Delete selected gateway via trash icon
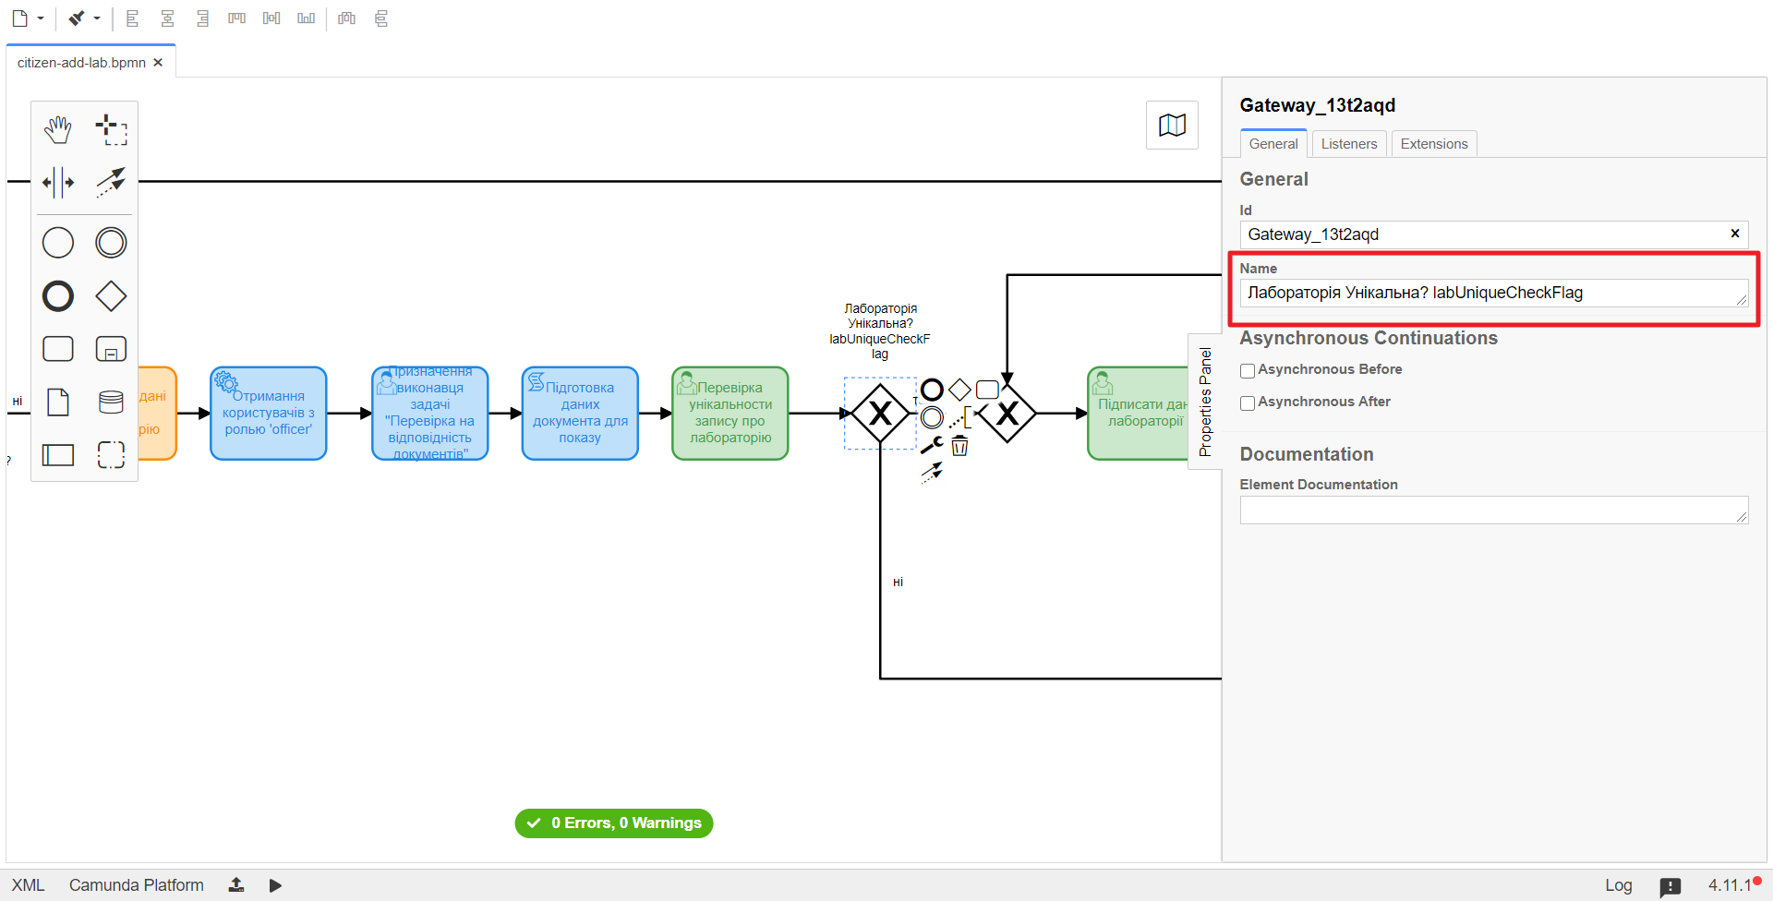 960,447
